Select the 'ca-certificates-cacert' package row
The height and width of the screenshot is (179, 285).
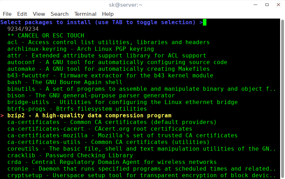click(x=100, y=129)
